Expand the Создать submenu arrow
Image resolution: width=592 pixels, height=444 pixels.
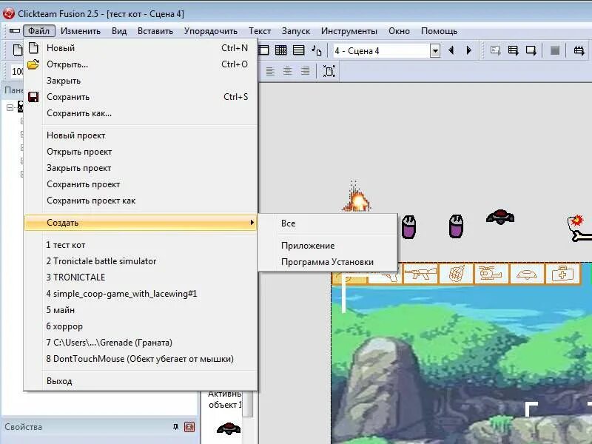(x=252, y=223)
